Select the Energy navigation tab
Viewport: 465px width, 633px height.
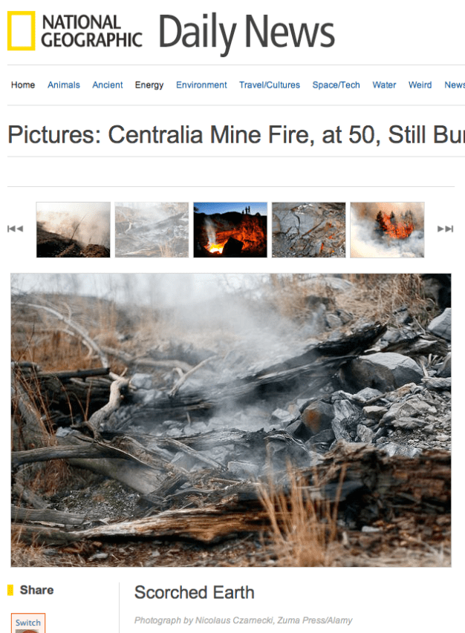coord(149,85)
